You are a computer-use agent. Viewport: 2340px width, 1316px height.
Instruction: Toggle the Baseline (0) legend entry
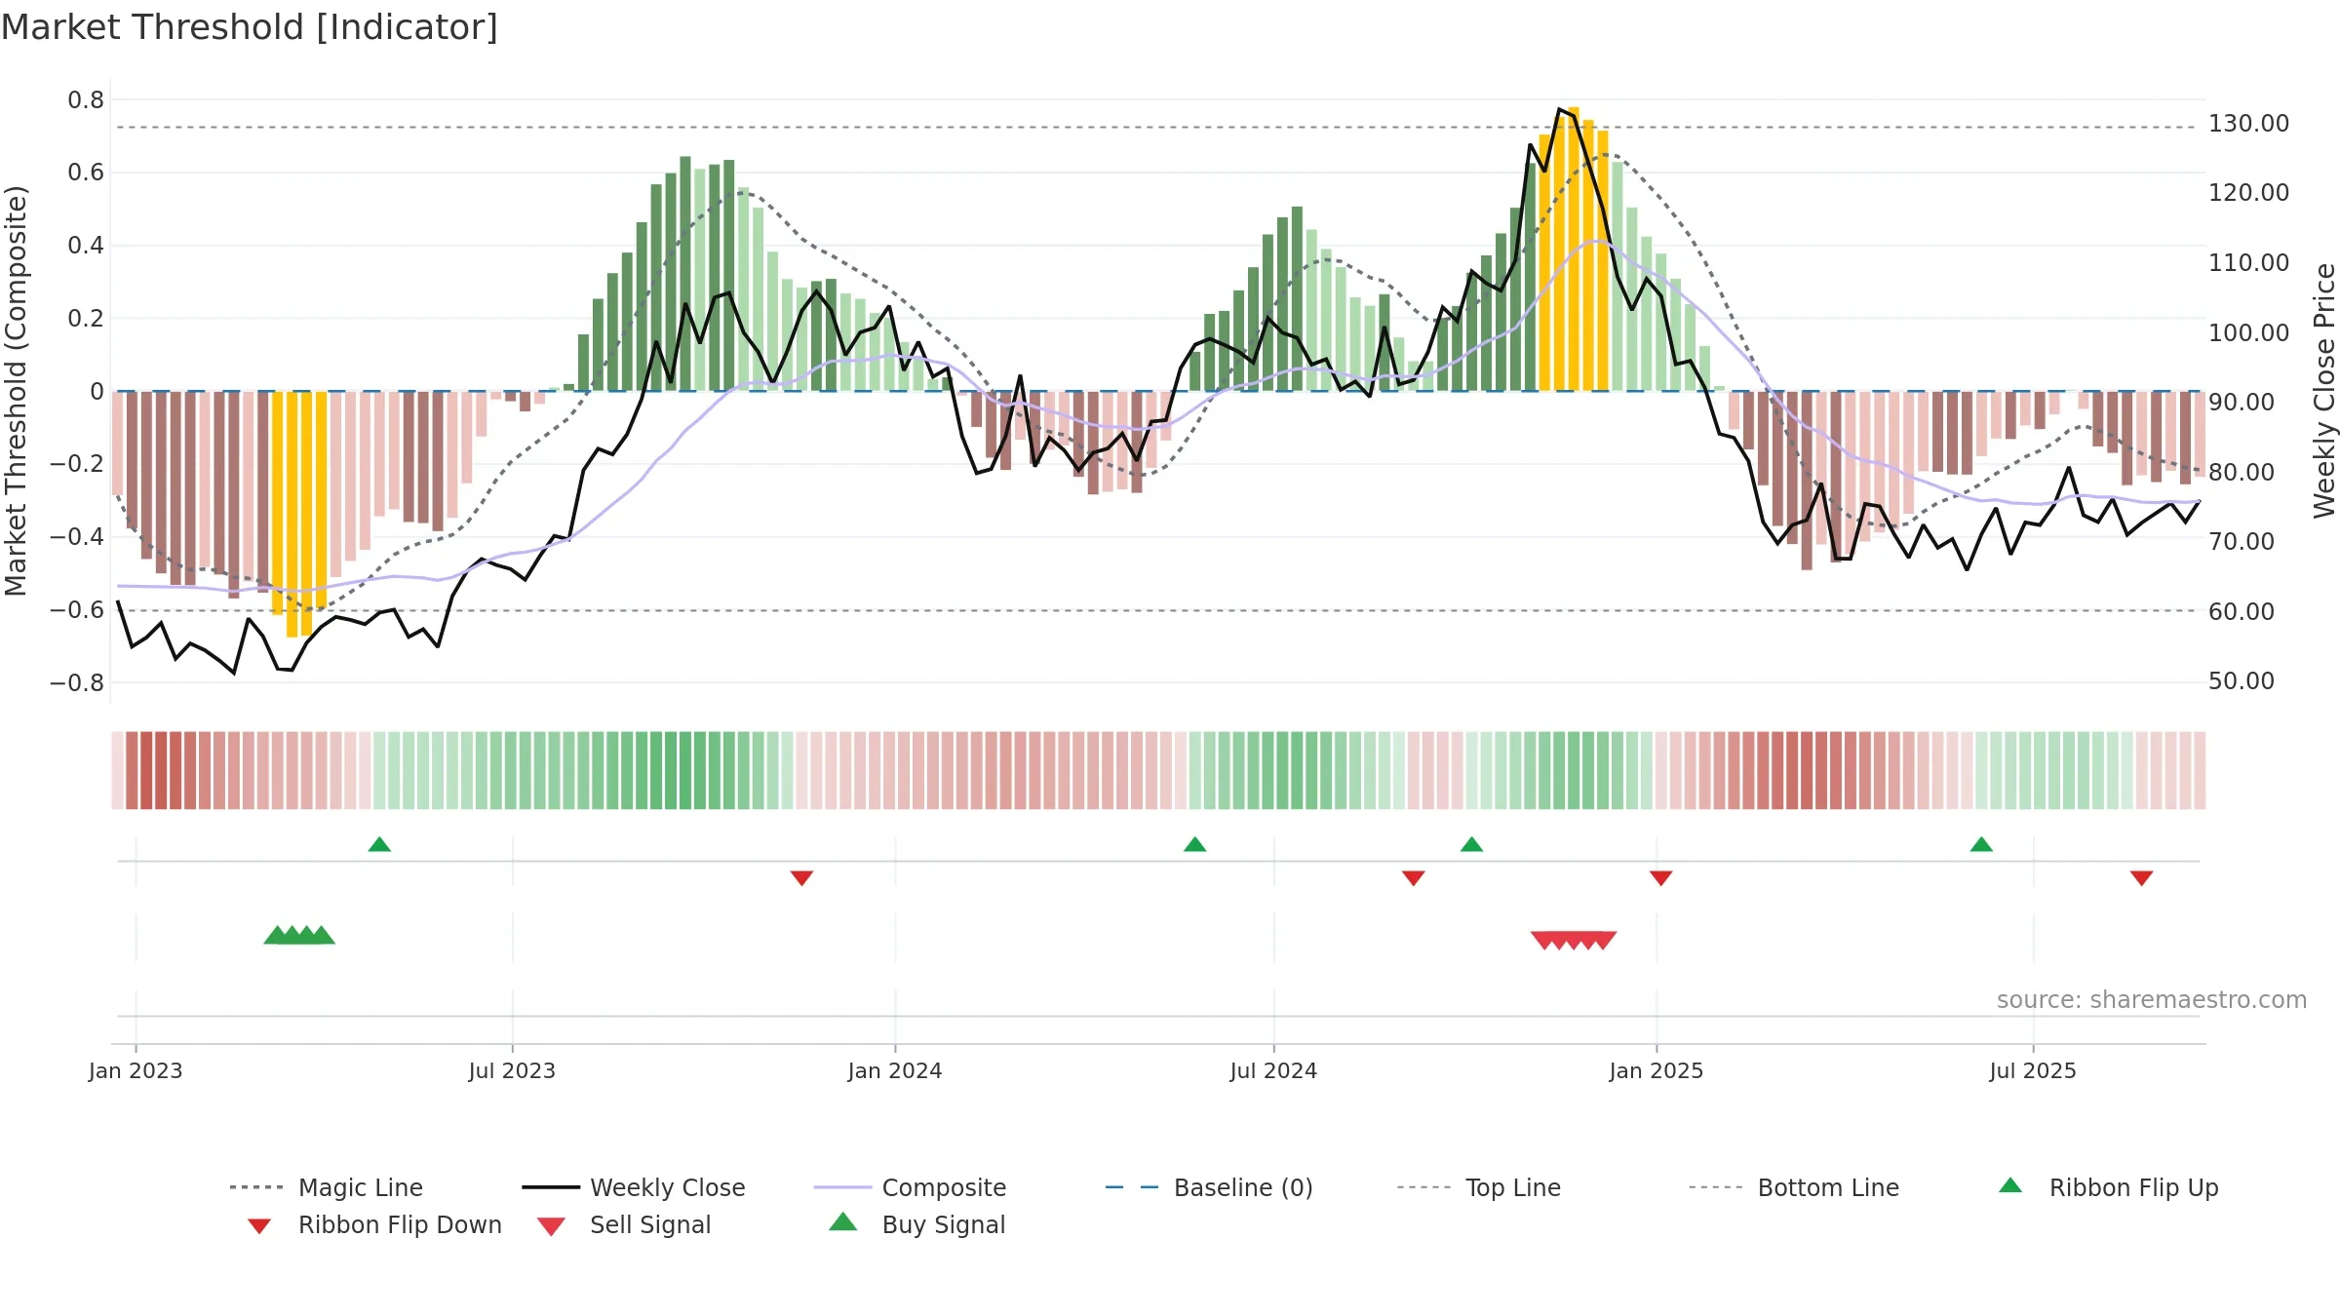point(1209,1187)
